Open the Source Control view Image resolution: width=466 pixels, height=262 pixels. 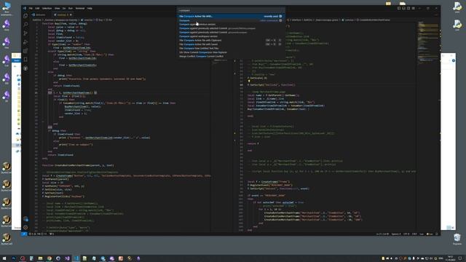click(x=25, y=33)
